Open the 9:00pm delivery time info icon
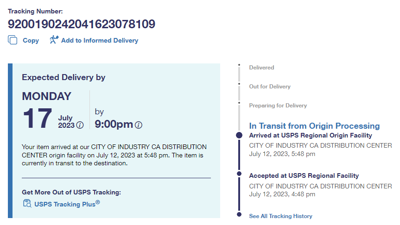The height and width of the screenshot is (225, 400). [x=139, y=125]
